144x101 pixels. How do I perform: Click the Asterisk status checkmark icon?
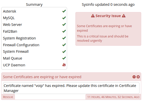(x=64, y=11)
